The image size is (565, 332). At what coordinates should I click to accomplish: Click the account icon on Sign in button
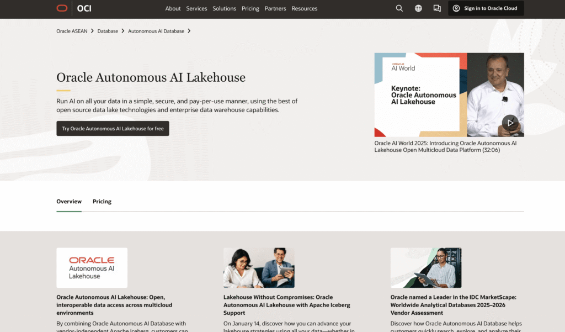(457, 8)
